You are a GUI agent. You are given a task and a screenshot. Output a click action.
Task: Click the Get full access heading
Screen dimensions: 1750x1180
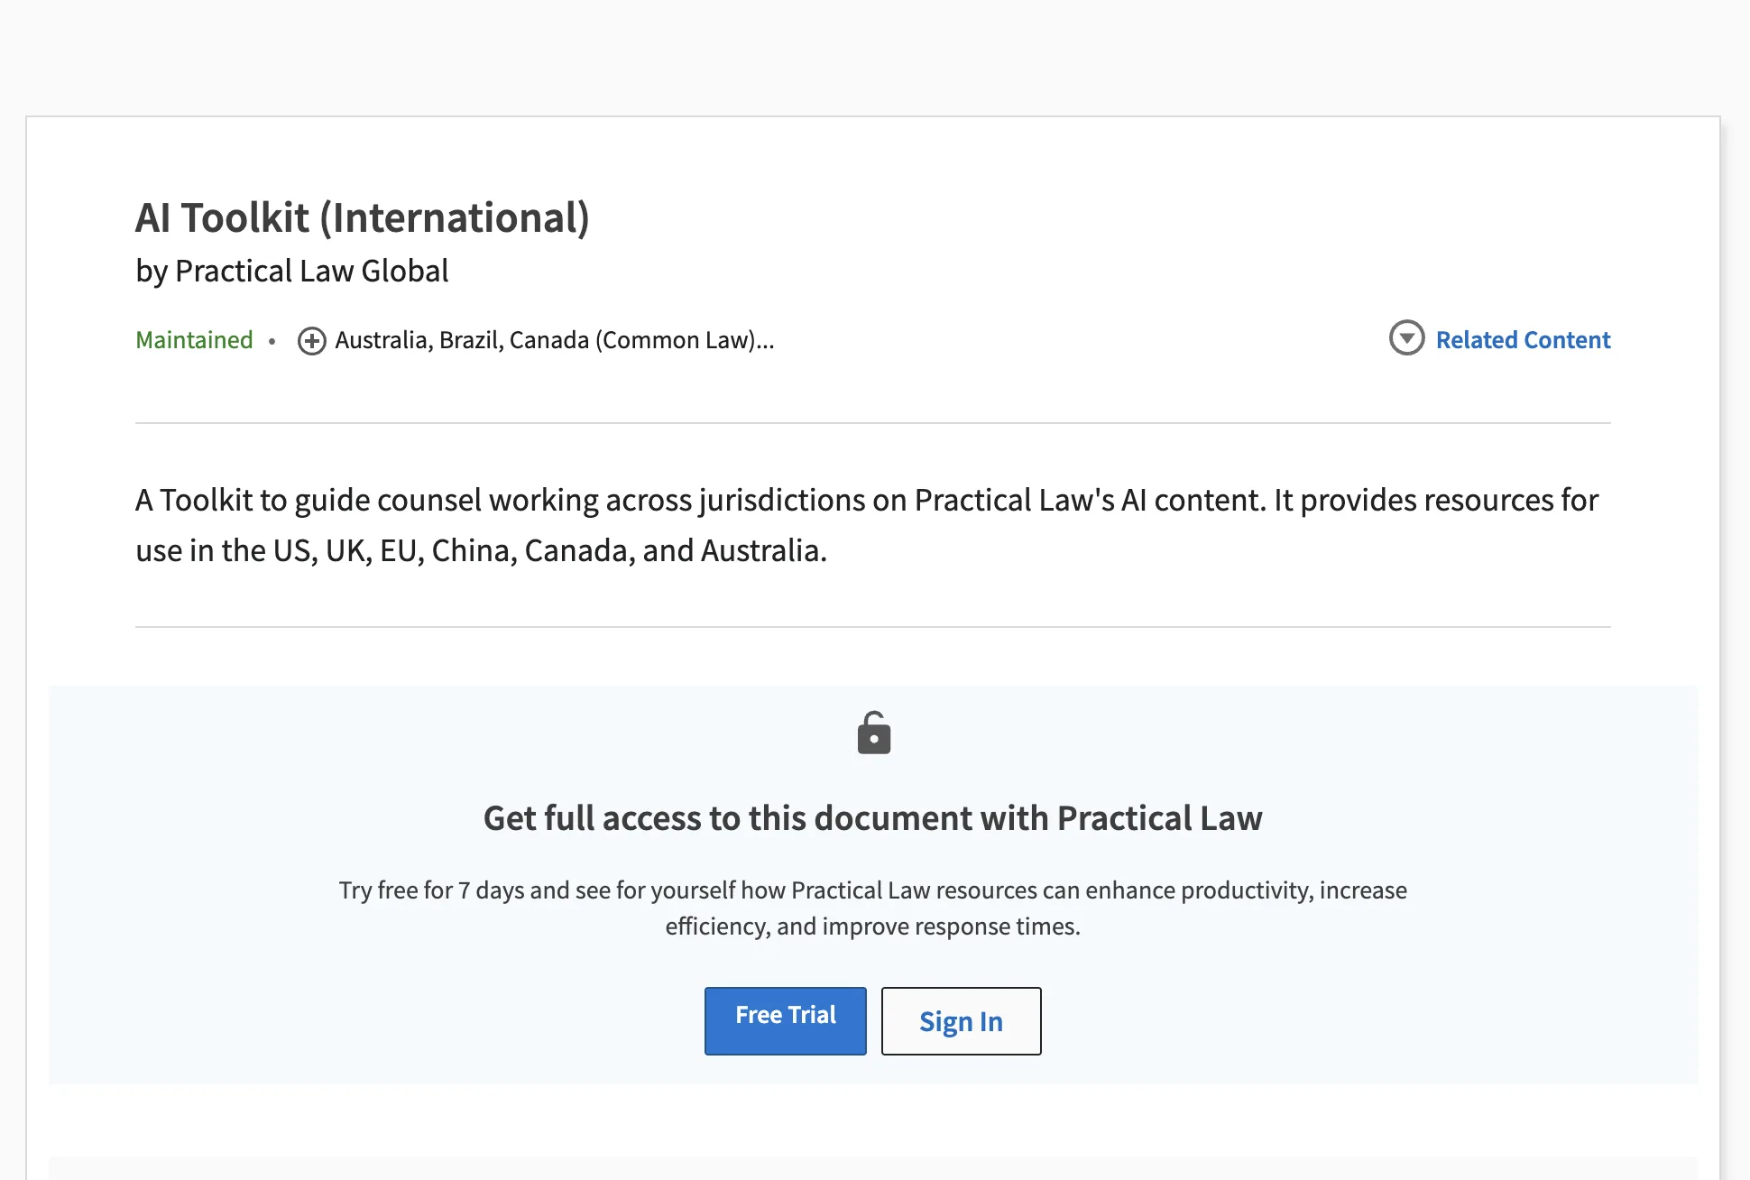(872, 818)
